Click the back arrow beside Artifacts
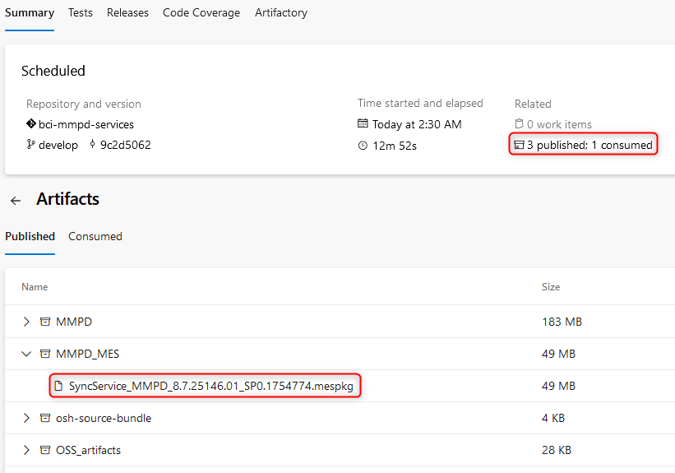675x473 pixels. point(16,201)
